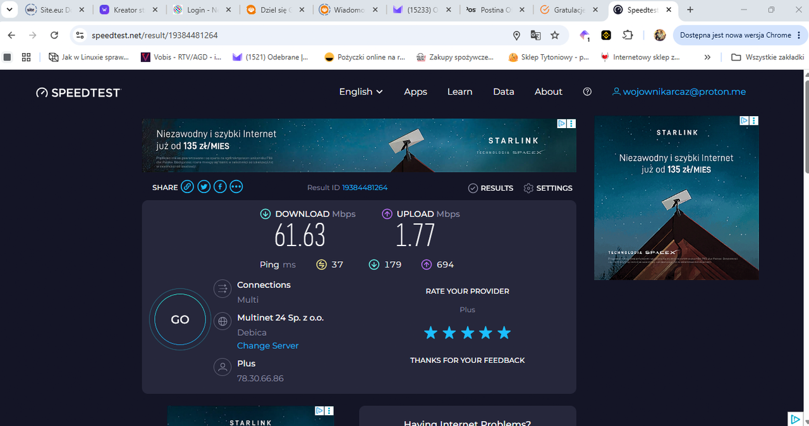
Task: Open Wszystkie zakładki folder
Action: pos(767,57)
